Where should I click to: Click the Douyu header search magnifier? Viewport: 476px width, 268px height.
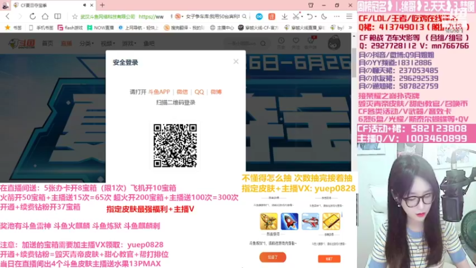(263, 43)
